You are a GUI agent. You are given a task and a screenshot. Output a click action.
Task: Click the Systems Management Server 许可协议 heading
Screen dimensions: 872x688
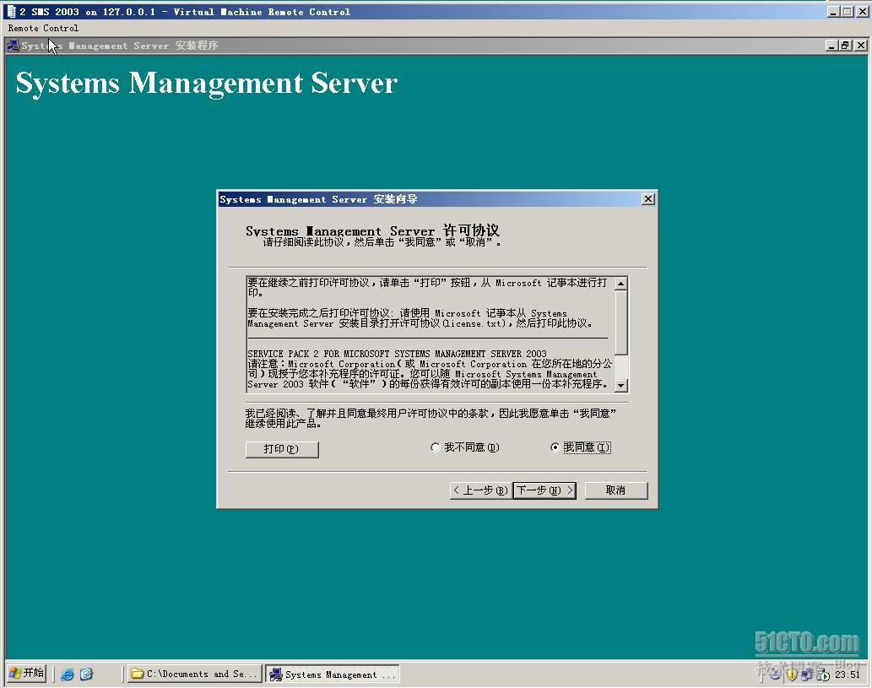tap(372, 230)
